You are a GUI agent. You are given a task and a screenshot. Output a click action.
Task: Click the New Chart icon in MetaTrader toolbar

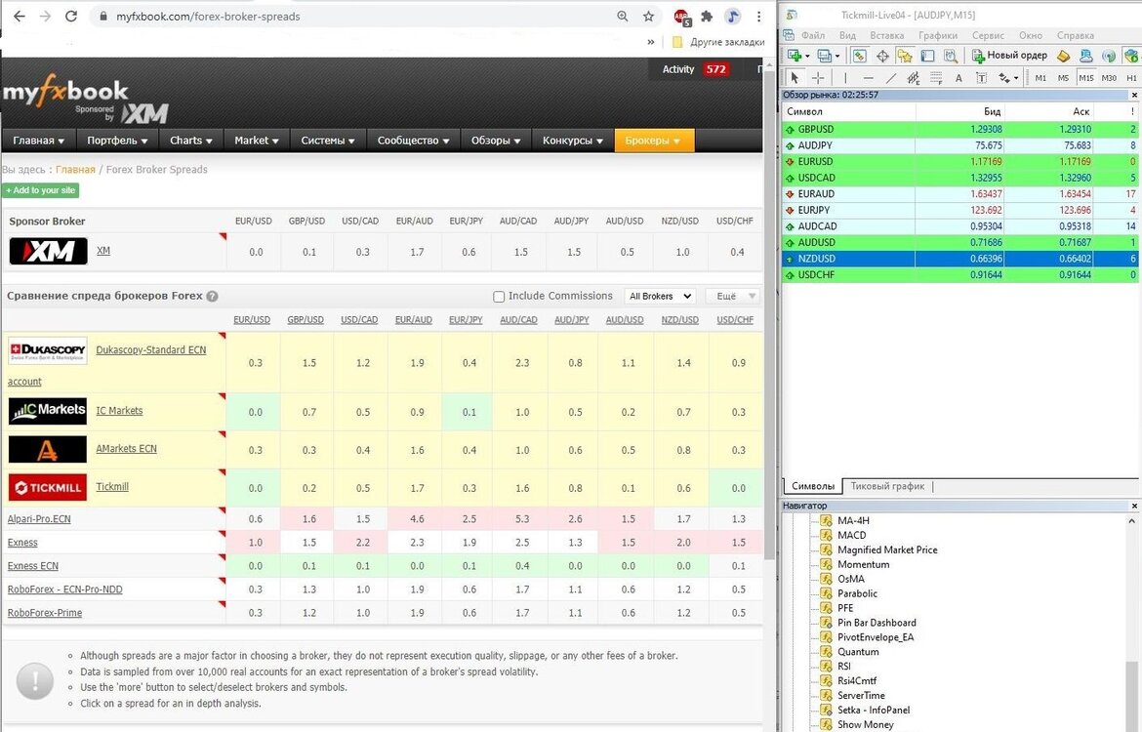tap(794, 56)
